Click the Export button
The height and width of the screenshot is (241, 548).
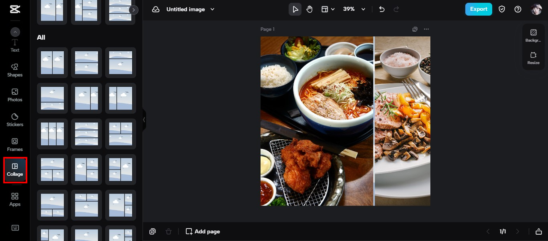coord(479,9)
